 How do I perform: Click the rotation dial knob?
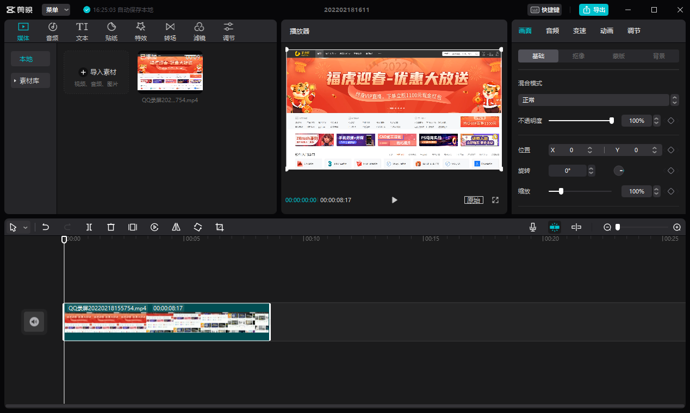tap(619, 171)
